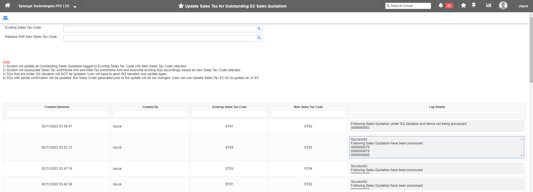The width and height of the screenshot is (533, 192).
Task: Click the pin icon in header
Action: pyautogui.click(x=474, y=6)
